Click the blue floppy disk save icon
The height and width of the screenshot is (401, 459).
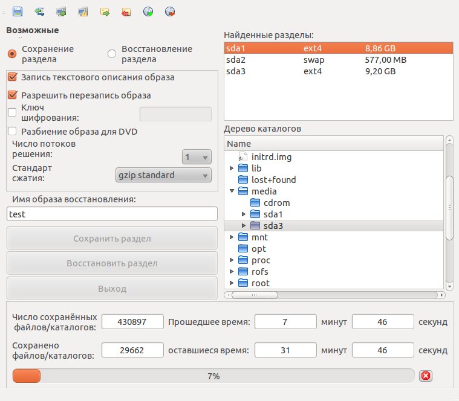18,11
